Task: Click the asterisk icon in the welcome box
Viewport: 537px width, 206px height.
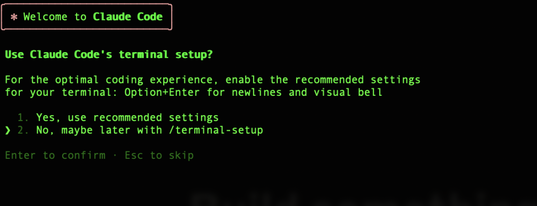Action: tap(14, 17)
